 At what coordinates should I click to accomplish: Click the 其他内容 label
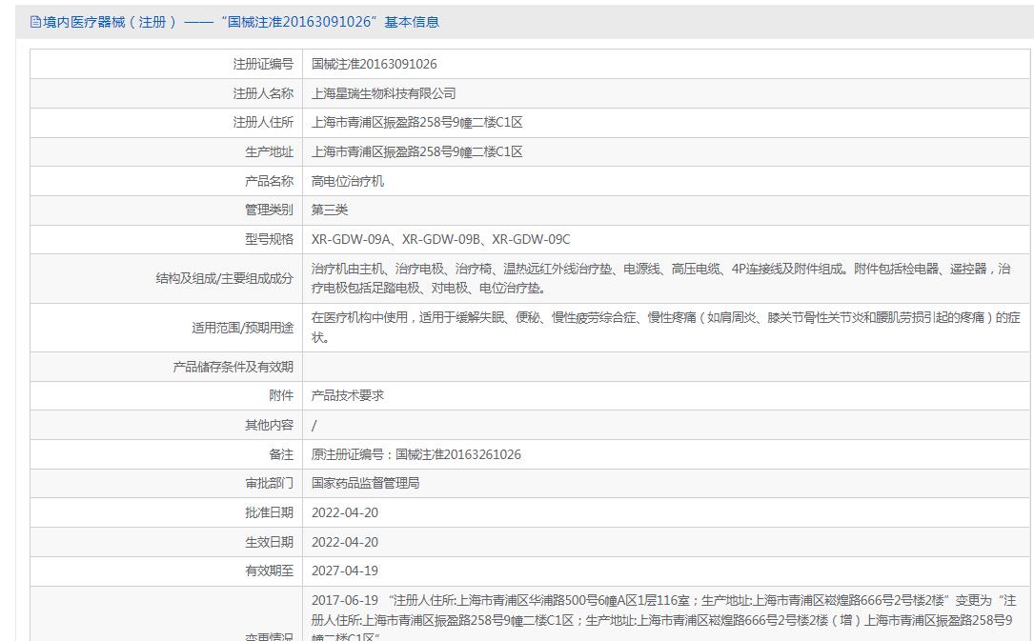coord(269,425)
